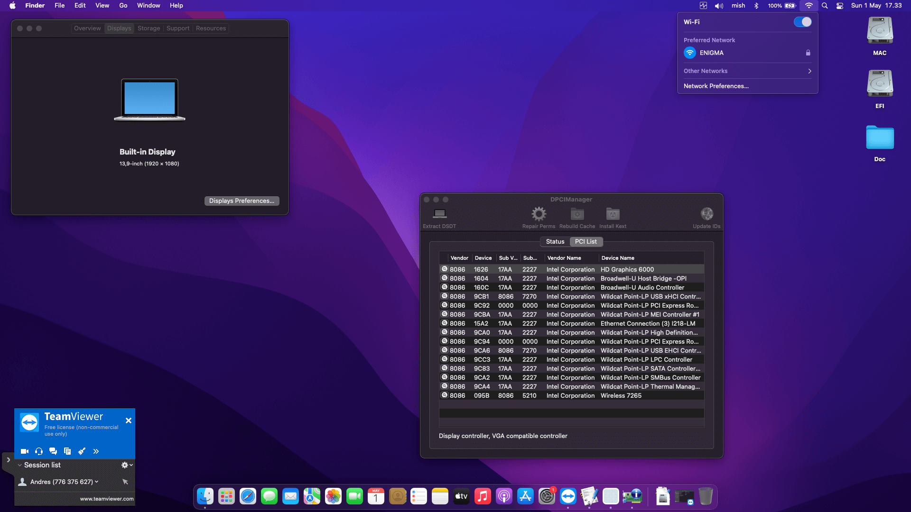The width and height of the screenshot is (911, 512).
Task: Open Photos from the Dock
Action: point(333,496)
